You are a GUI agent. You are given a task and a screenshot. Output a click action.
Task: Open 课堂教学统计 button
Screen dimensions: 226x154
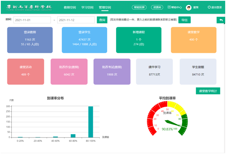pyautogui.click(x=208, y=91)
